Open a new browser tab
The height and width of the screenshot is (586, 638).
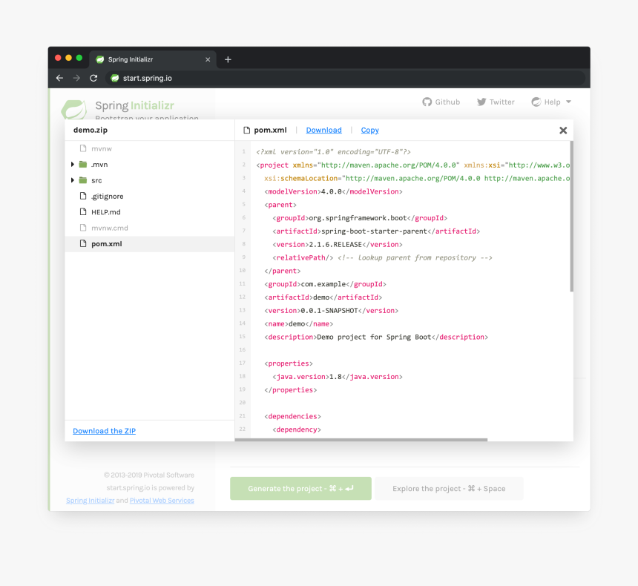point(228,59)
